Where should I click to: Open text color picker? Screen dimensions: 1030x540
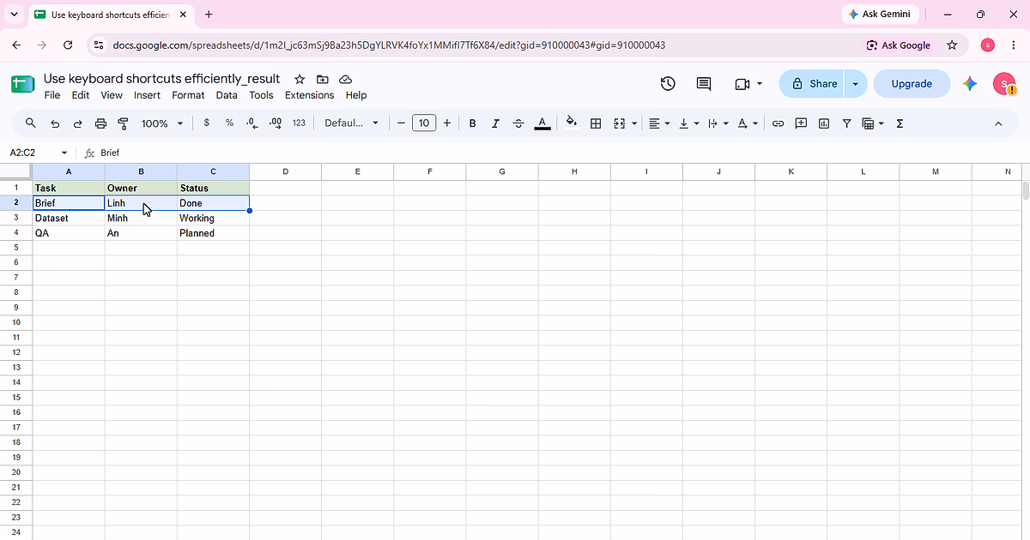coord(542,123)
